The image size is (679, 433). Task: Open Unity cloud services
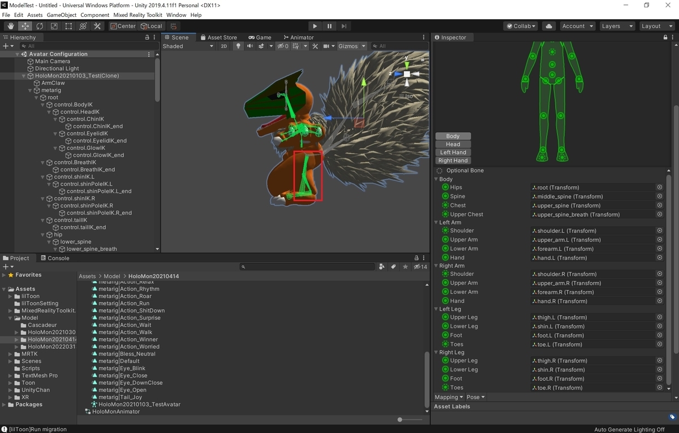click(548, 26)
